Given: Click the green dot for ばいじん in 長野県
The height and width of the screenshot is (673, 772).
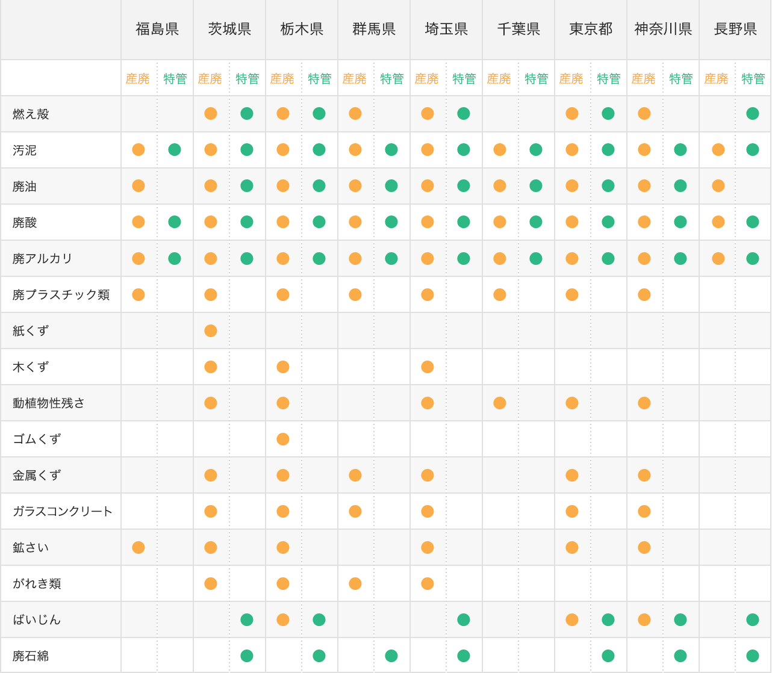Looking at the screenshot, I should pos(753,619).
